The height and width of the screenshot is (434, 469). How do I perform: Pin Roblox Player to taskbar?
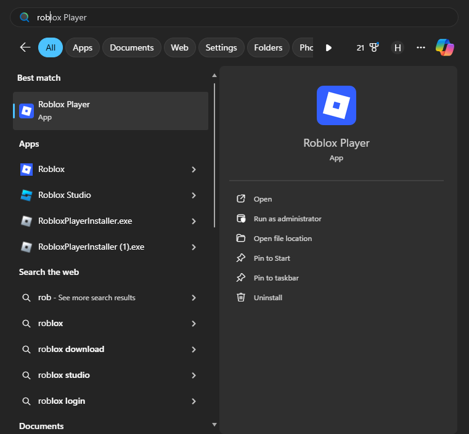276,278
